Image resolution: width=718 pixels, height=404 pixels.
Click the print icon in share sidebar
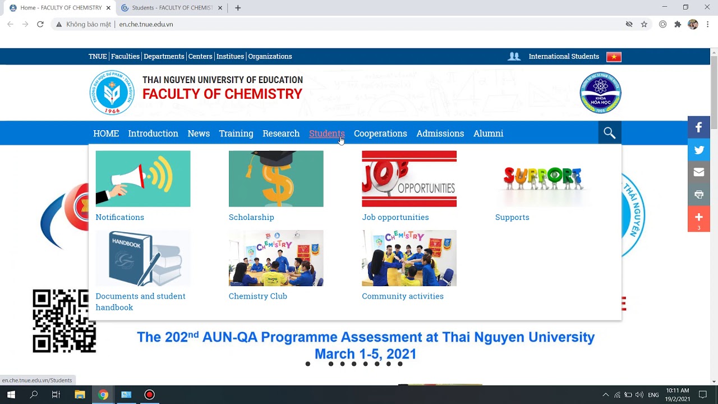tap(699, 195)
